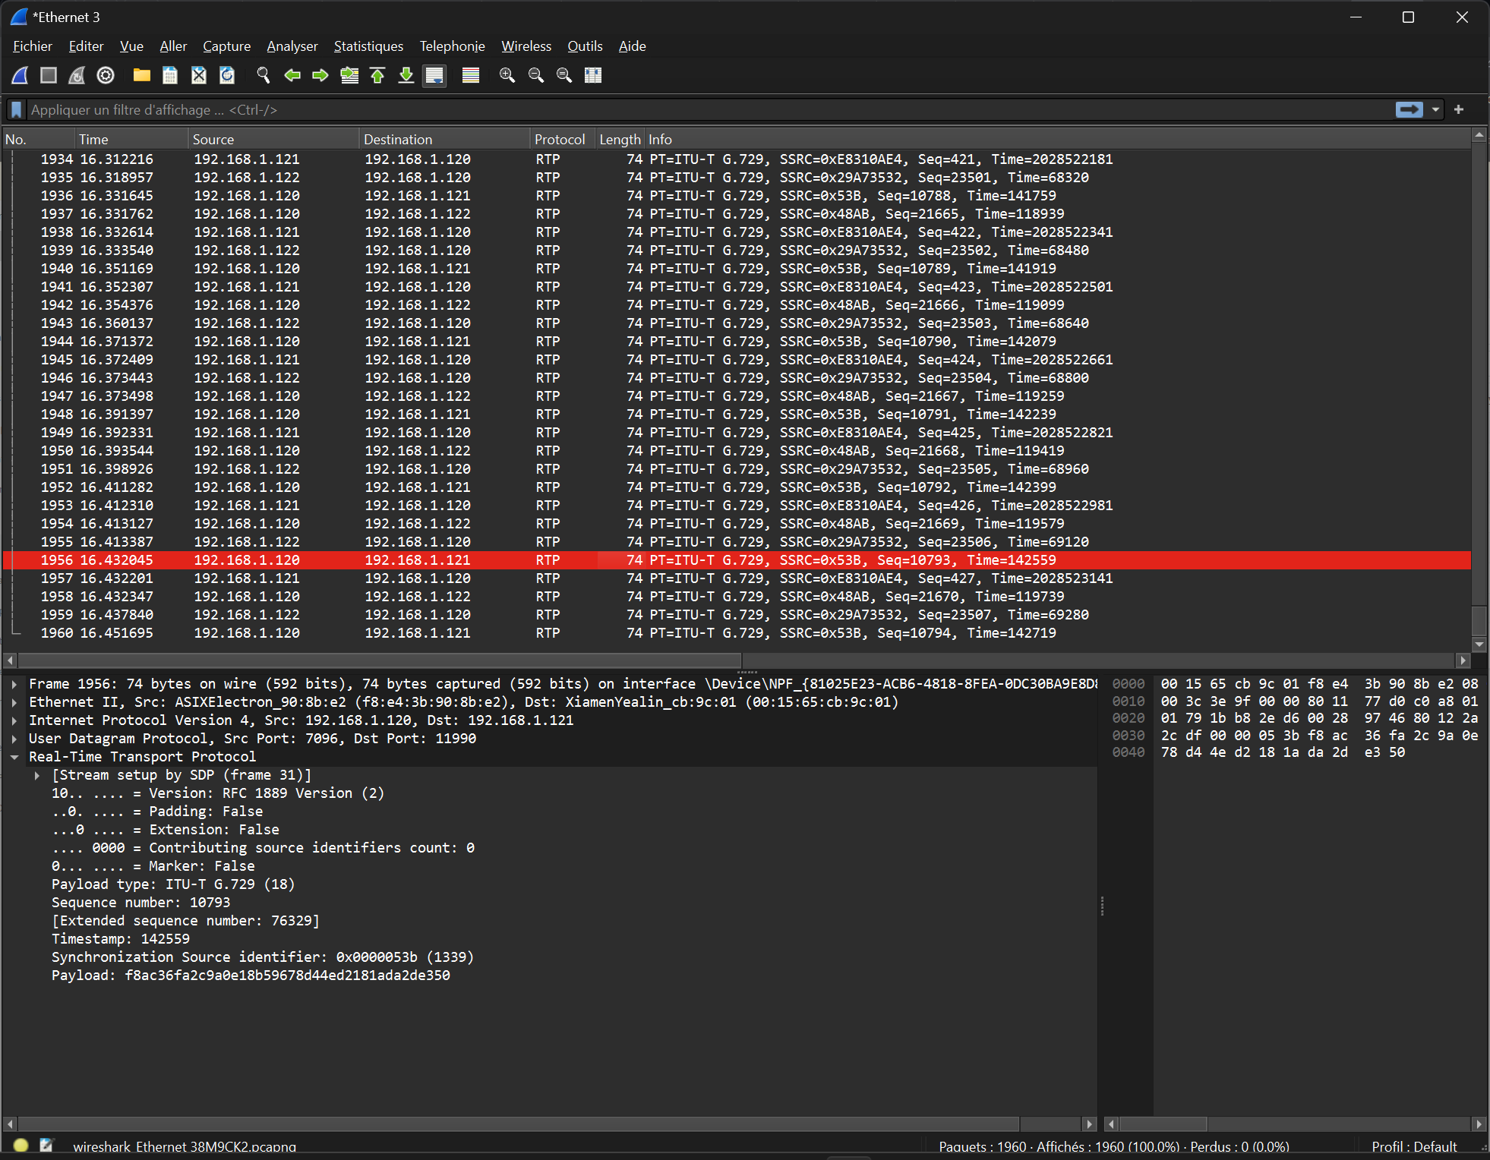Open the Outils menu

pos(585,46)
